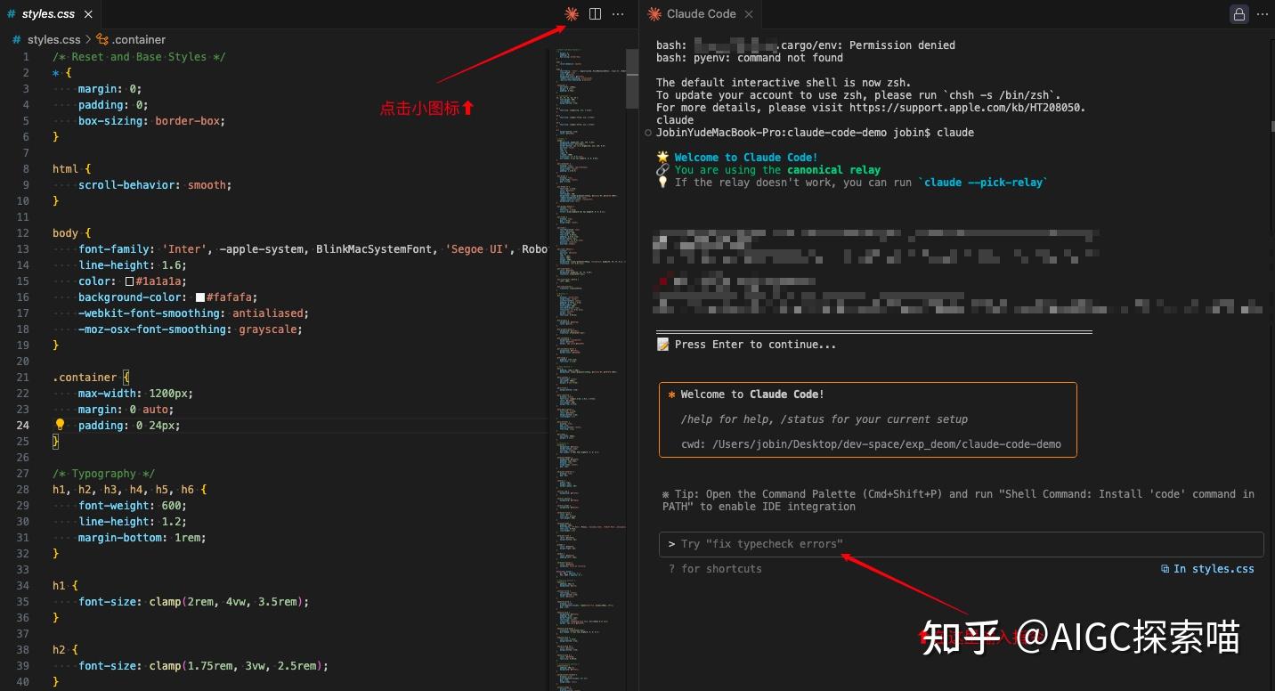Click the "/help for help, /status" hint line
This screenshot has width=1275, height=691.
coord(824,419)
